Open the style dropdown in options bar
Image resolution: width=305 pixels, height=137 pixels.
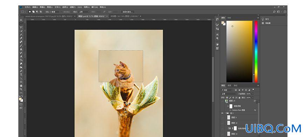coord(84,12)
